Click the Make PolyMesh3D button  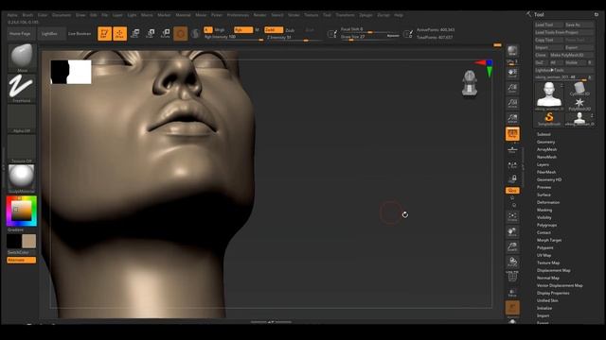[571, 55]
